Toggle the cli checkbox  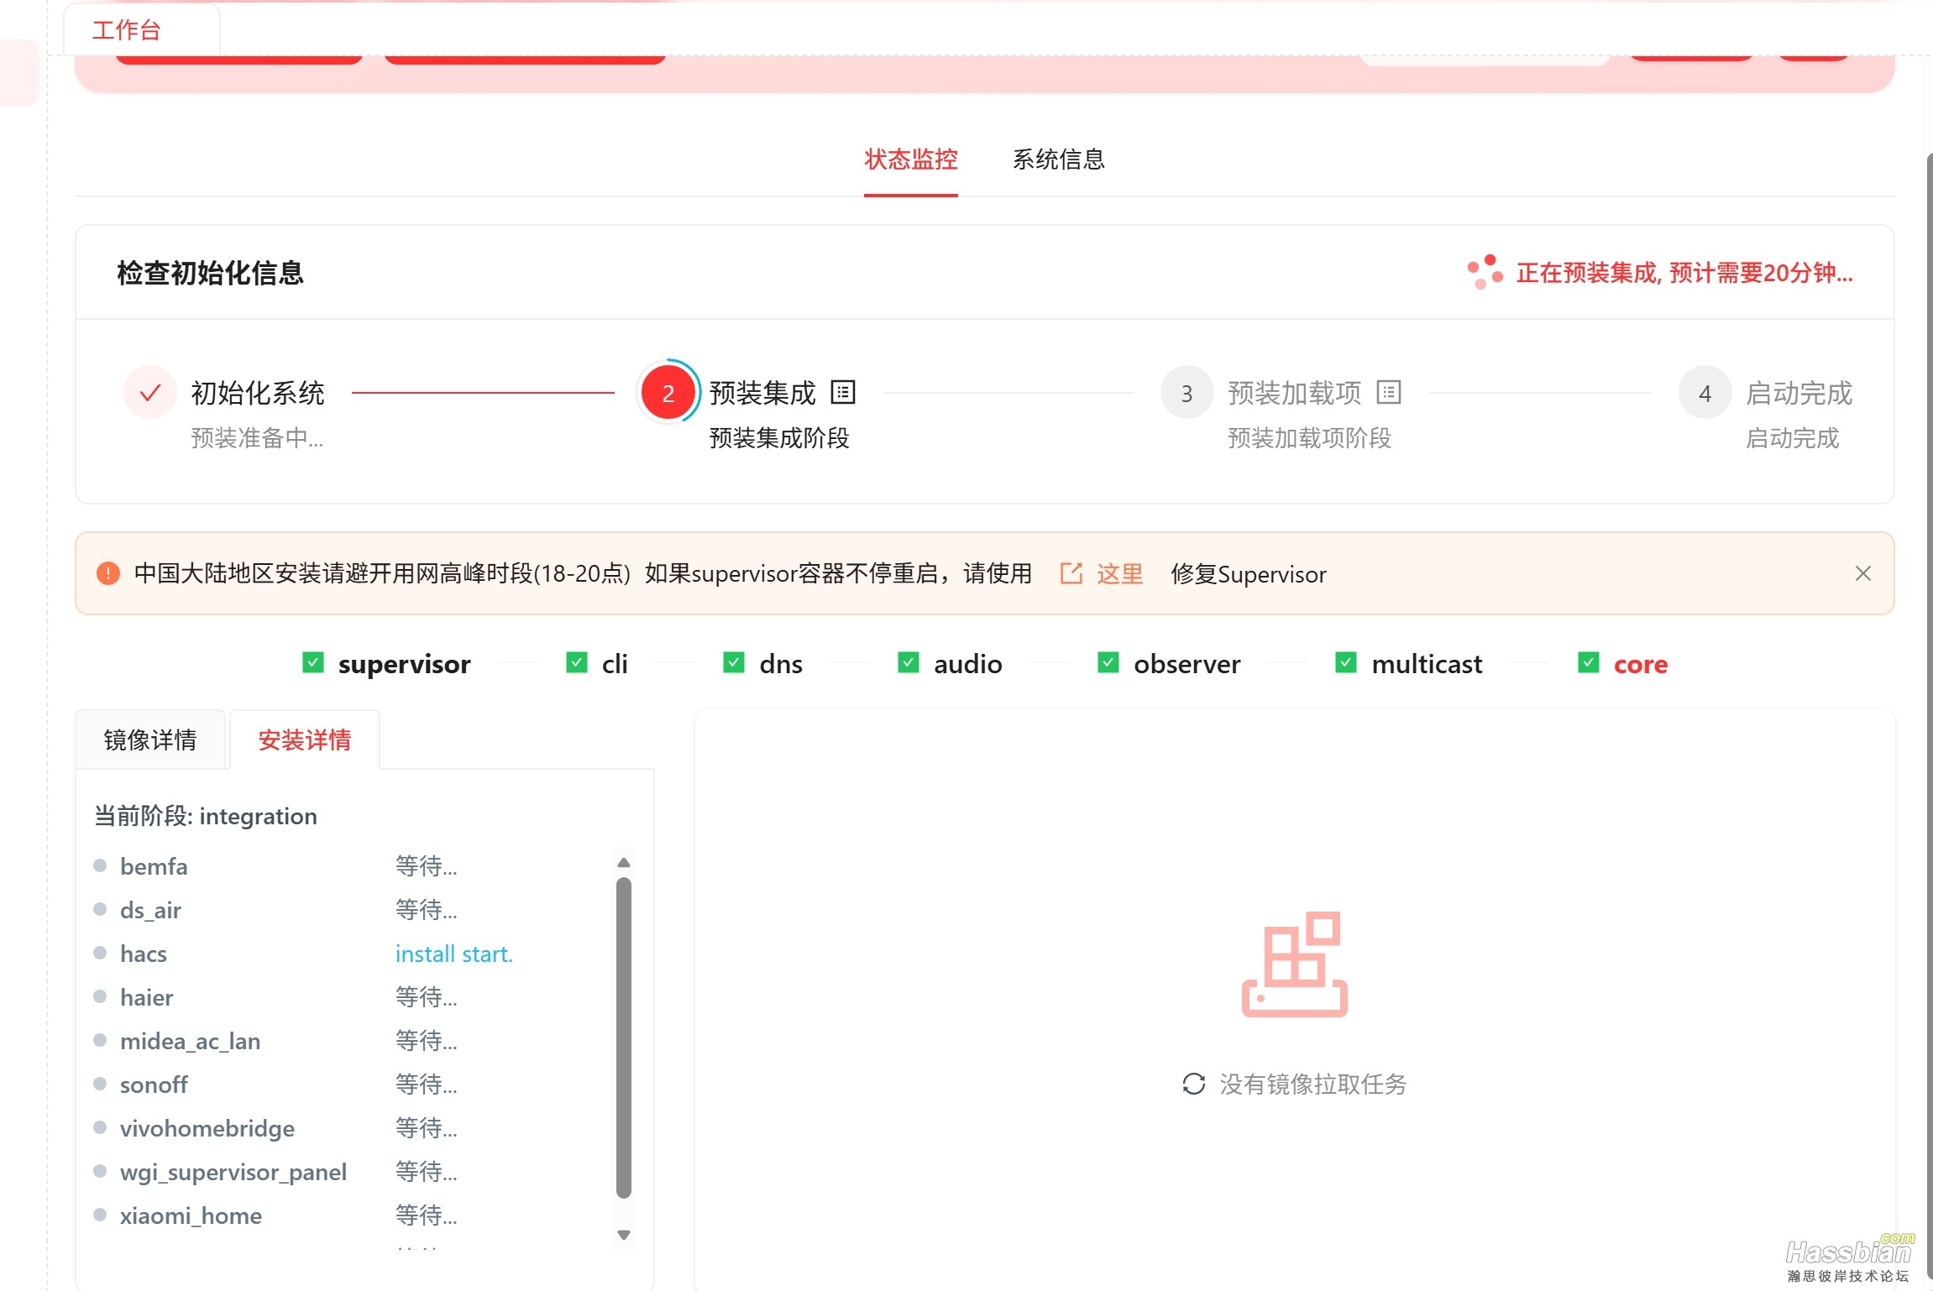(577, 662)
